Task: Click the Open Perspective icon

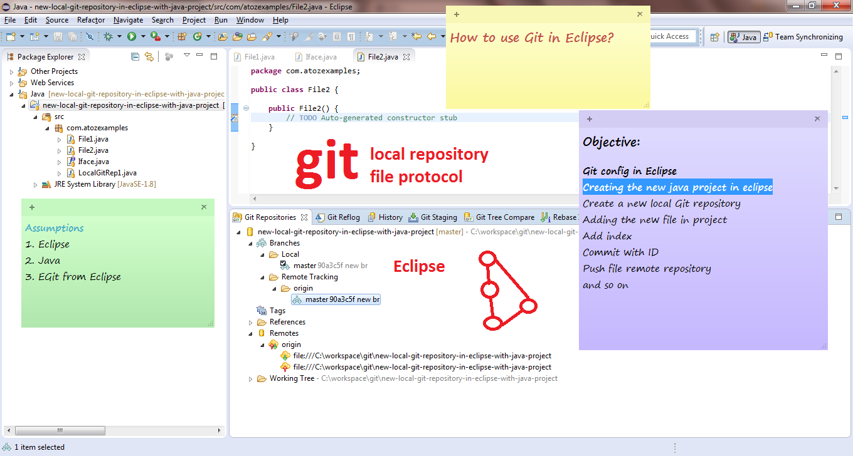Action: (714, 37)
